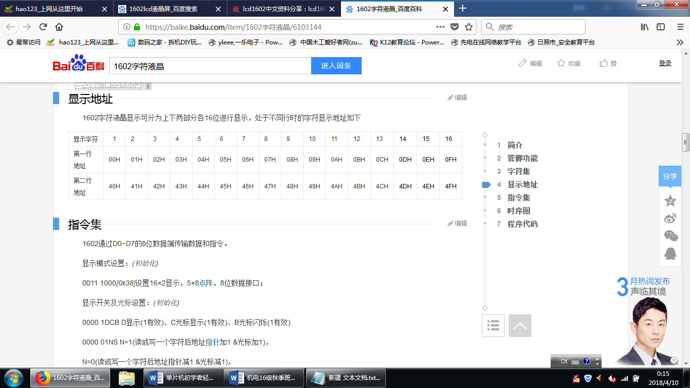The width and height of the screenshot is (690, 388).
Task: Open K12教育论坛 bookmark
Action: [x=407, y=42]
